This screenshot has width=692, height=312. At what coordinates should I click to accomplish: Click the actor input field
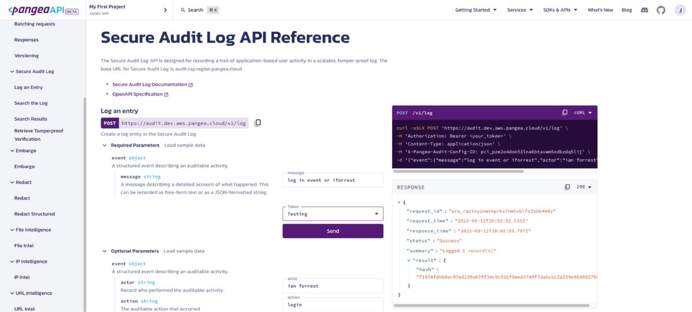[x=333, y=286]
